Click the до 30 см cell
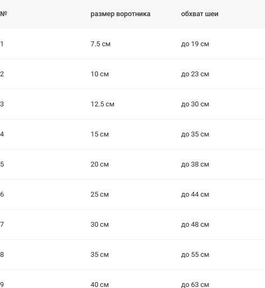Screen dimensions: 265x288 195,104
